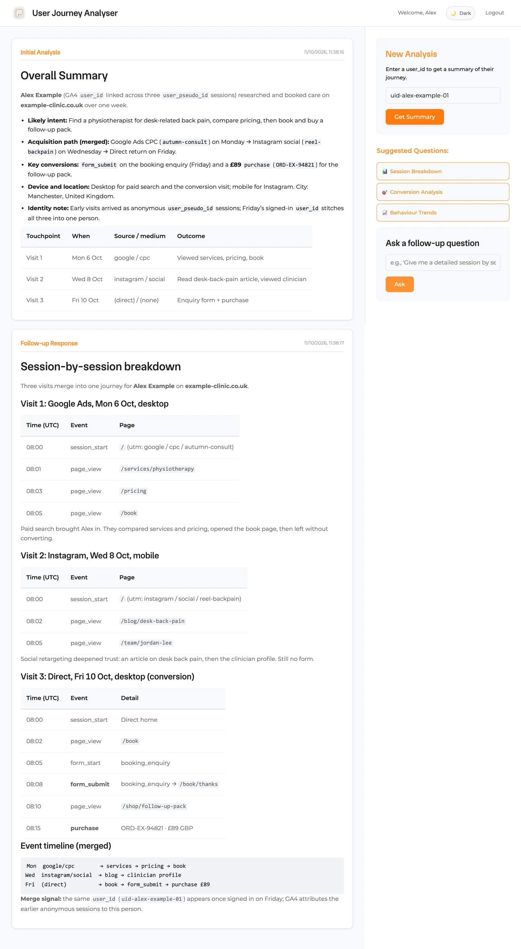Click the user_id input field
This screenshot has width=521, height=949.
442,95
